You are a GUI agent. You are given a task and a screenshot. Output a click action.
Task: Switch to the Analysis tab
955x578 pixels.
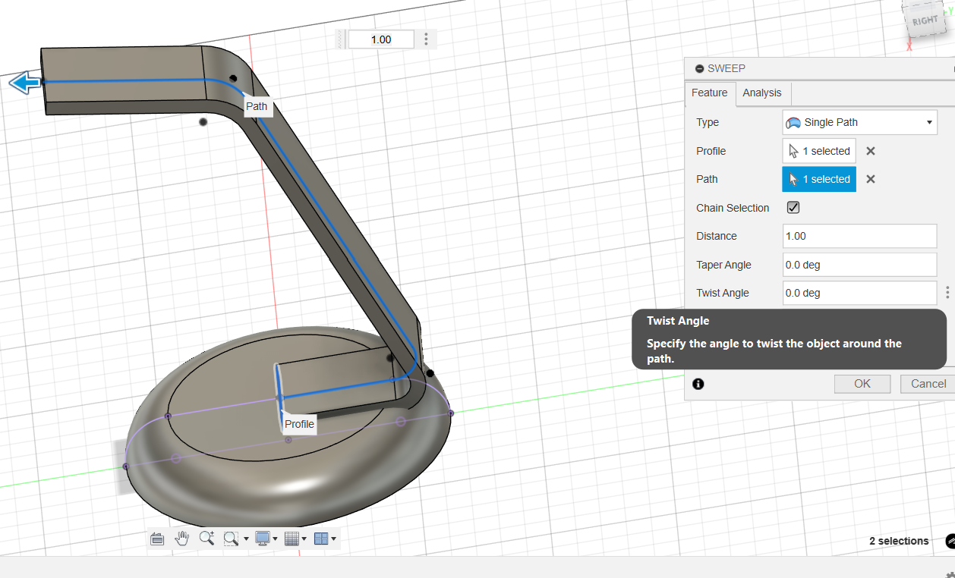coord(762,93)
